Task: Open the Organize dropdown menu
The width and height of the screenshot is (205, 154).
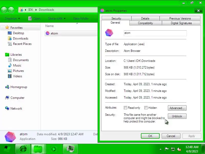Action: tap(12, 18)
